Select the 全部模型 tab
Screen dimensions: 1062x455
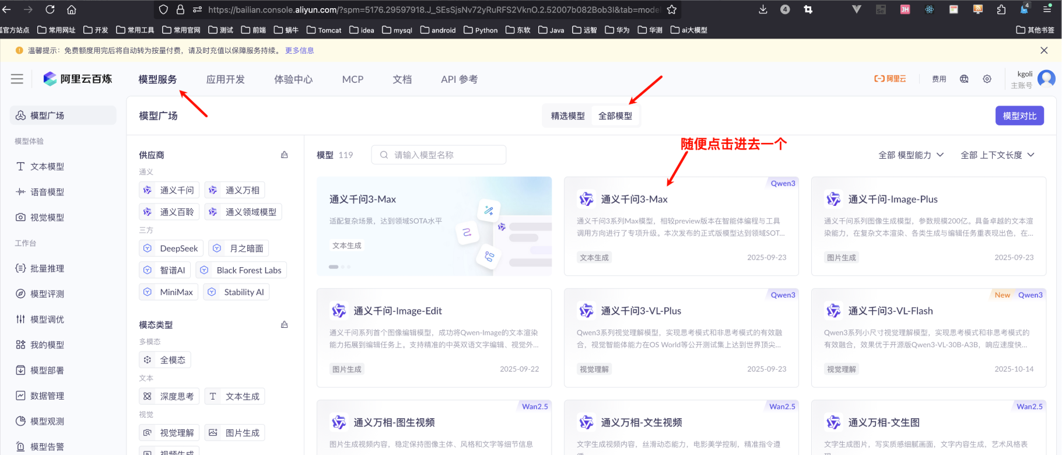click(615, 116)
